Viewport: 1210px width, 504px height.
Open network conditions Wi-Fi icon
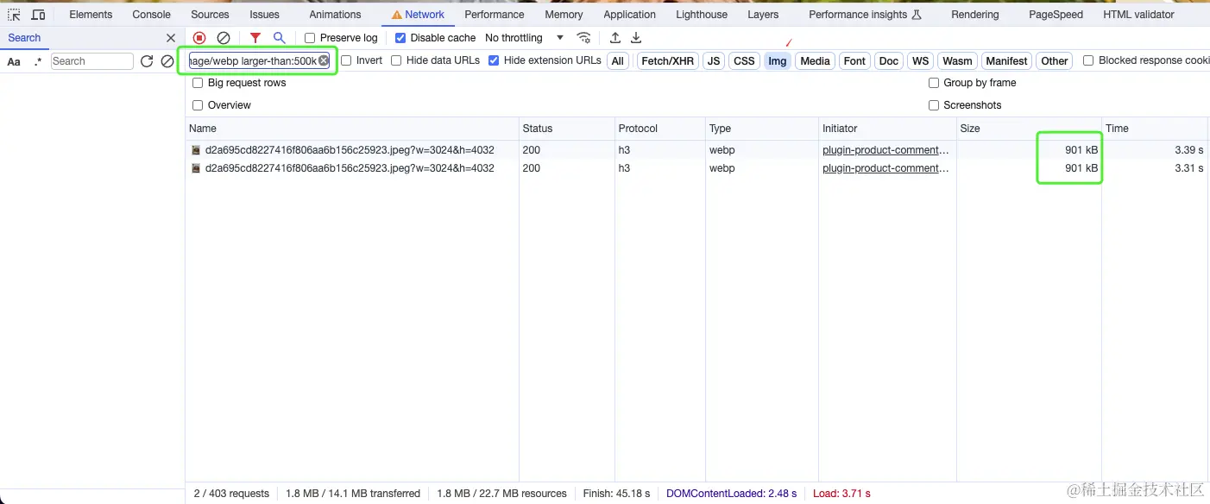(584, 38)
